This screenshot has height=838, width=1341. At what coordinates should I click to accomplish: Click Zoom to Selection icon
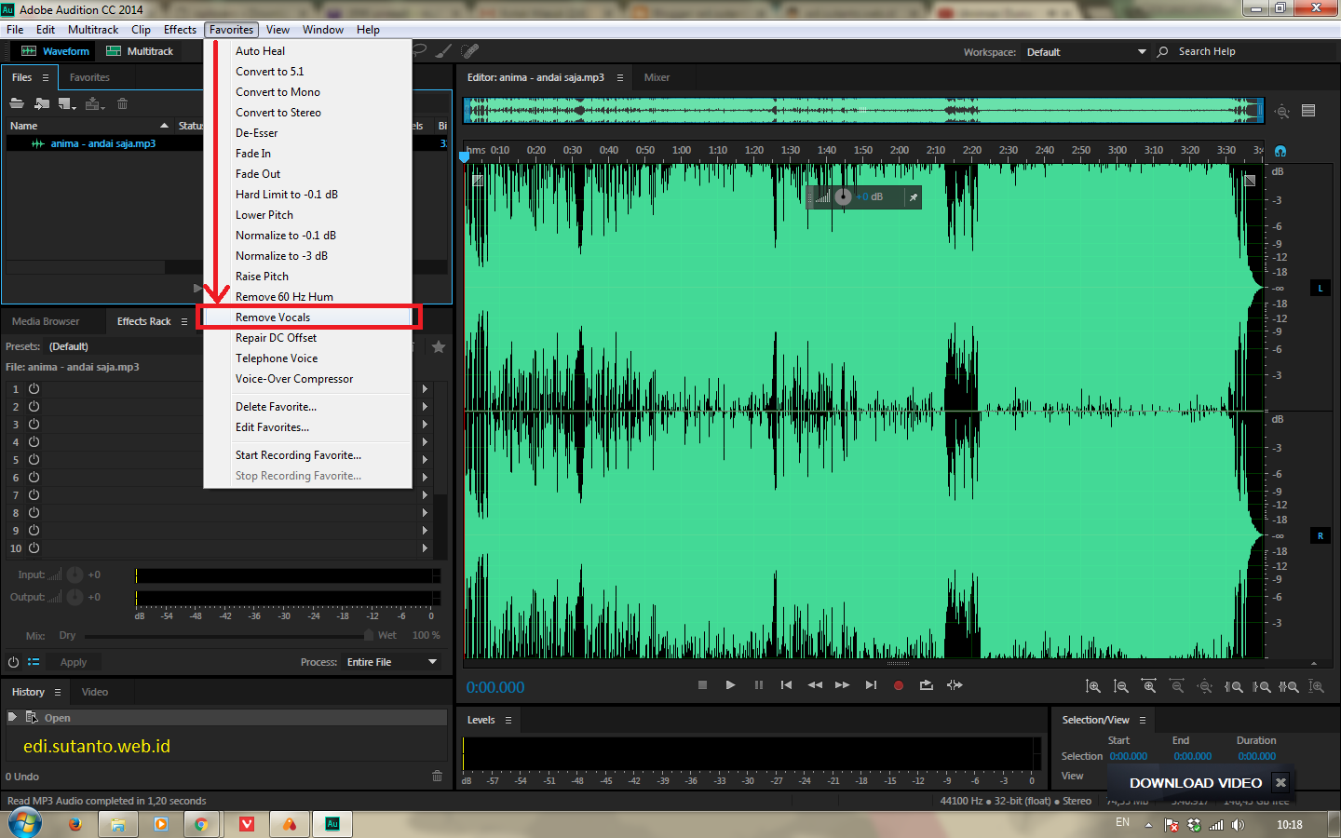(1289, 686)
